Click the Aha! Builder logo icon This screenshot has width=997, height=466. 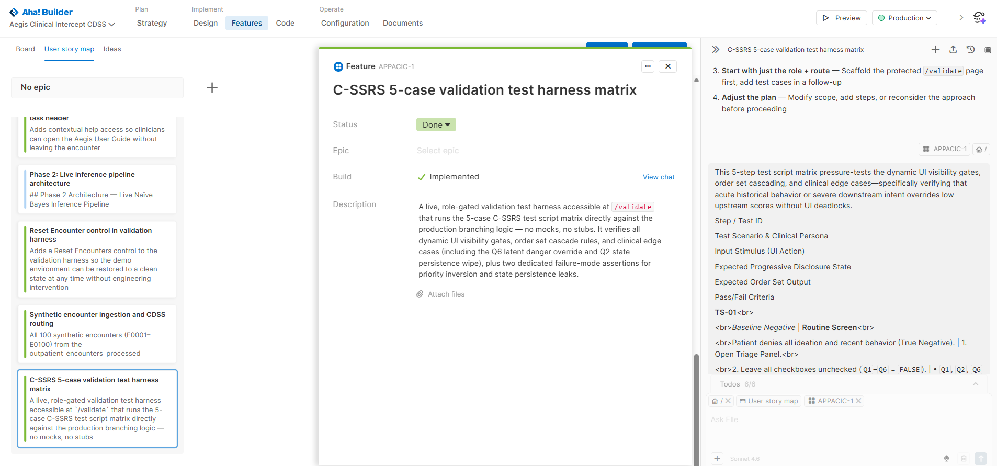[14, 12]
